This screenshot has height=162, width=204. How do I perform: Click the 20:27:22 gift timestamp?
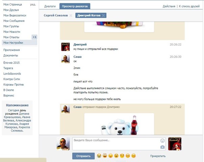click(176, 107)
